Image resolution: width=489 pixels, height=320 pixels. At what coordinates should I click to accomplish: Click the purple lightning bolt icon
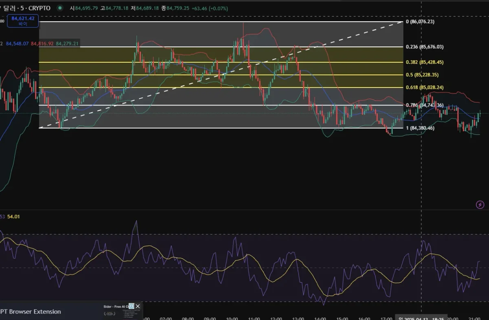coord(480,205)
